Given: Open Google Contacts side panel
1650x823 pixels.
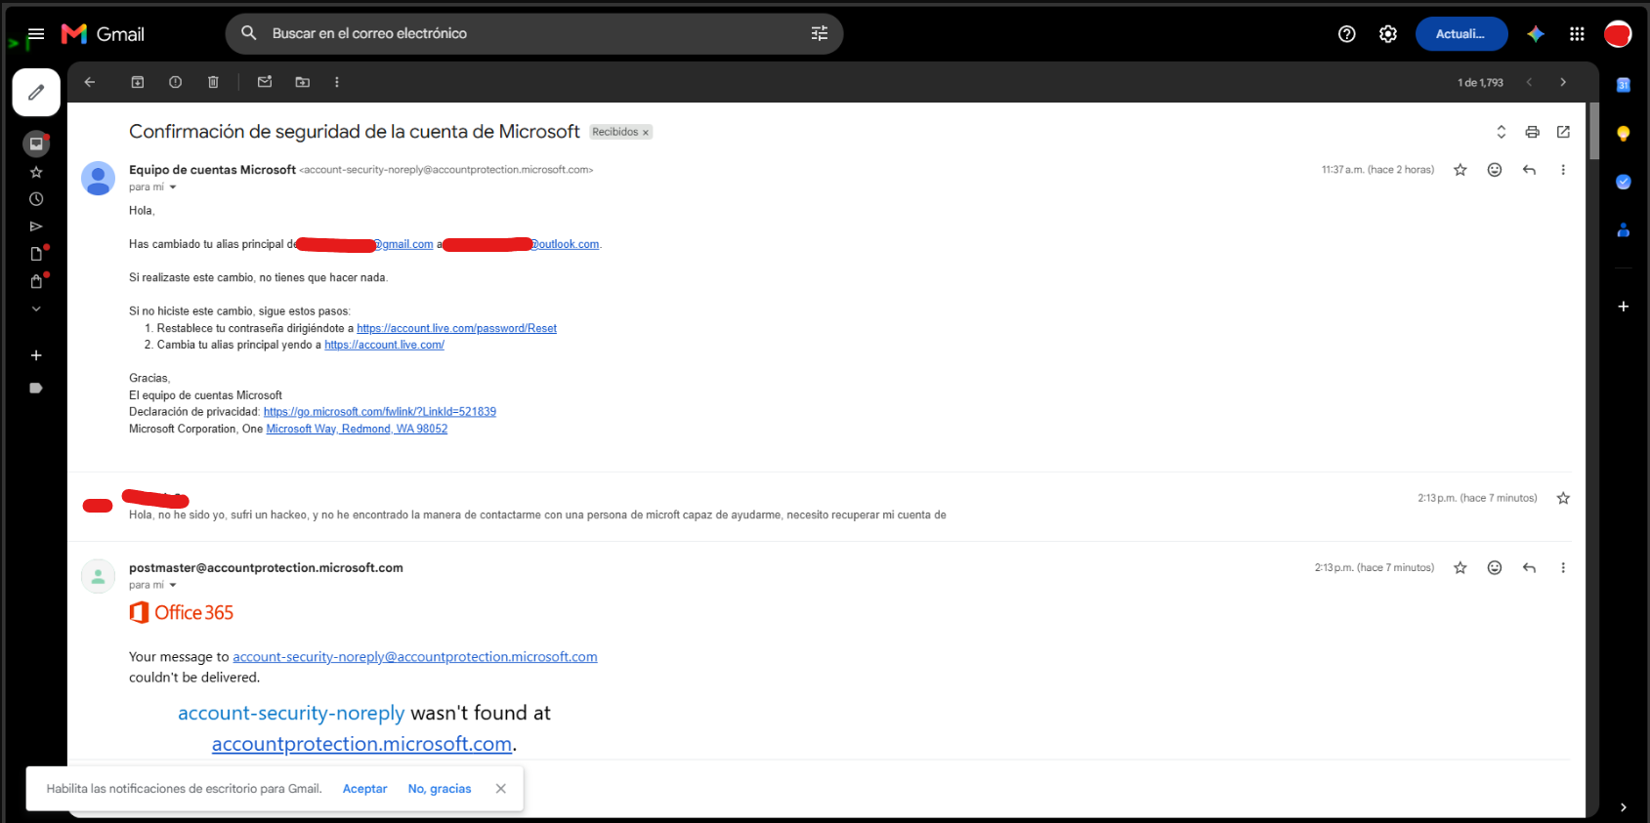Looking at the screenshot, I should click(x=1624, y=230).
